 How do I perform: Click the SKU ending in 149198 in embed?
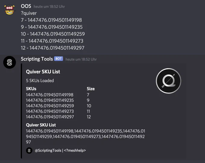point(50,95)
